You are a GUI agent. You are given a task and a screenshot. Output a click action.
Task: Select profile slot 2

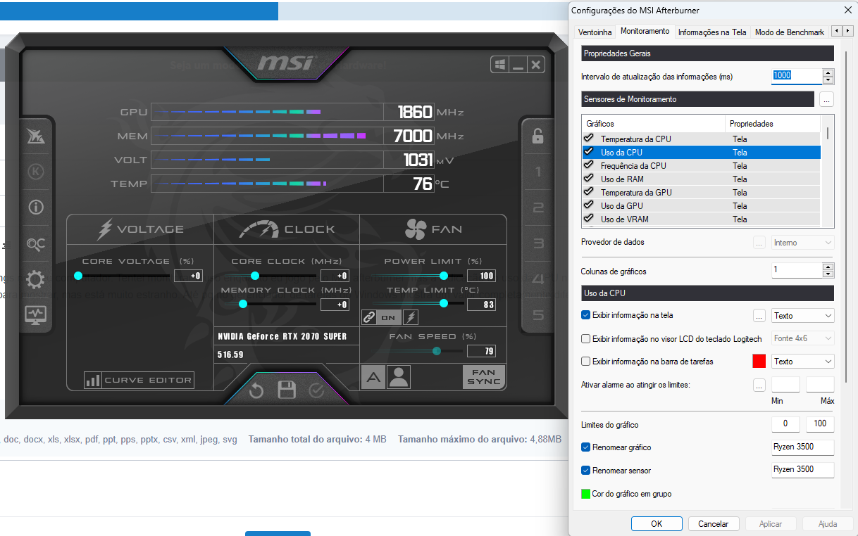[538, 208]
